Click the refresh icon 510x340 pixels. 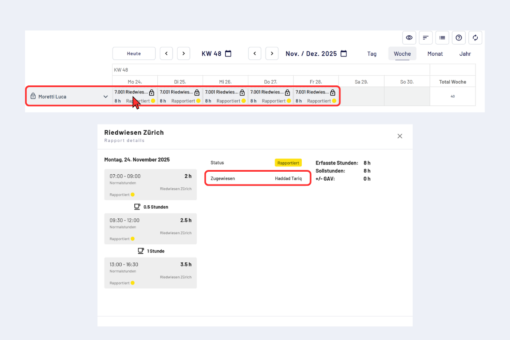(475, 38)
